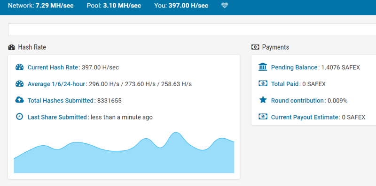Click the Current Hash Rate gauge icon
376x186 pixels.
(19, 67)
